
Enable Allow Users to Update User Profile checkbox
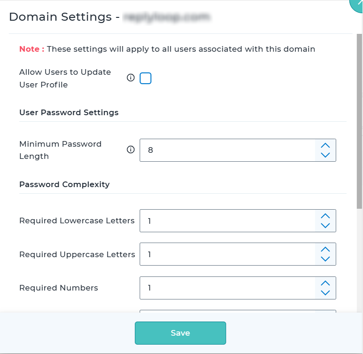[x=146, y=79]
